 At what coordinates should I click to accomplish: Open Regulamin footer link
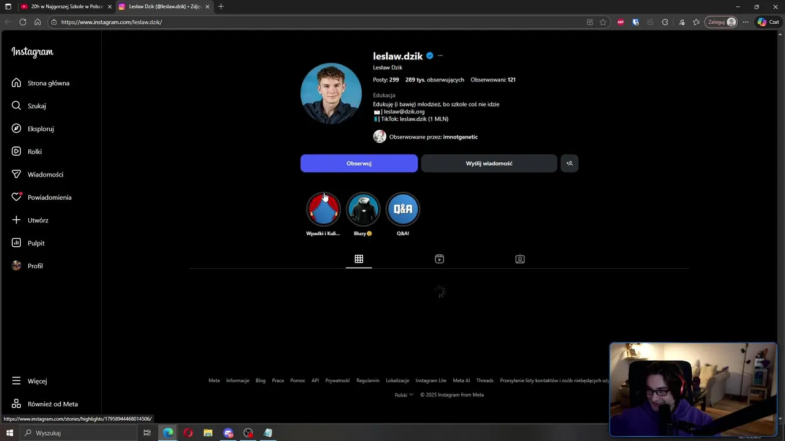pos(368,380)
